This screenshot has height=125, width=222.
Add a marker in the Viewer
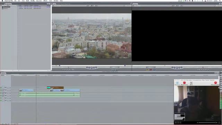click(x=69, y=70)
